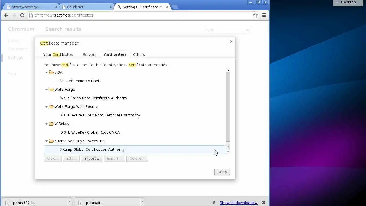Click the browser Forward arrow
366x206 pixels.
14,15
